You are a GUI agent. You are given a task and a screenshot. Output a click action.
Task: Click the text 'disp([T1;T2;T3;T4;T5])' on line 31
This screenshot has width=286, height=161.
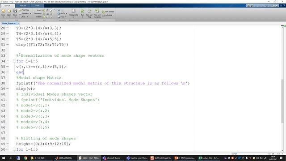pos(42,45)
